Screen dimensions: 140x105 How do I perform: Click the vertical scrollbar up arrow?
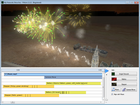[103, 73]
